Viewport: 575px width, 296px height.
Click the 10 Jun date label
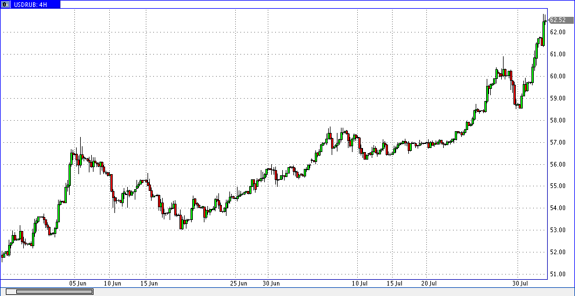(x=113, y=284)
